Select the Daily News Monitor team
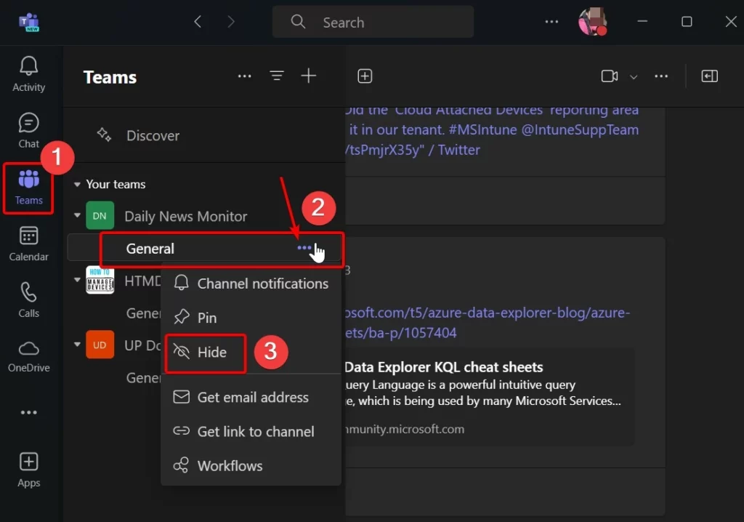Image resolution: width=744 pixels, height=522 pixels. [x=185, y=217]
